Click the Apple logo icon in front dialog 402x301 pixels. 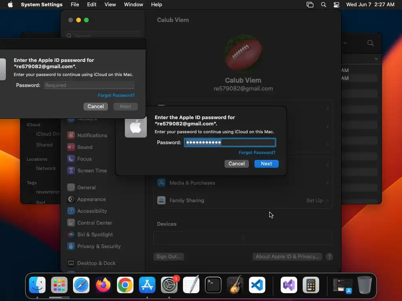135,127
